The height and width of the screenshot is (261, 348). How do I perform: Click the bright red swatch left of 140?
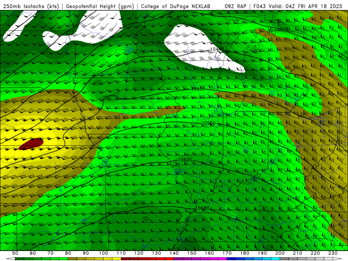click(170, 259)
